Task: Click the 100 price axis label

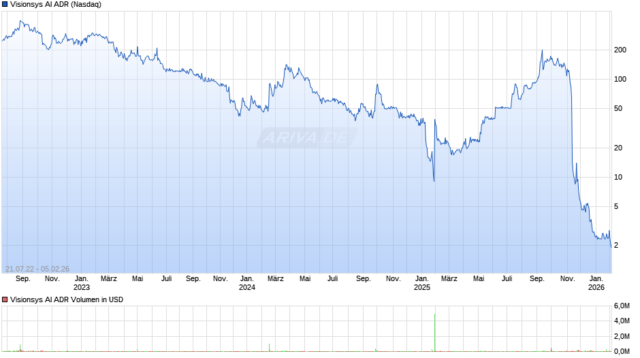Action: (620, 79)
